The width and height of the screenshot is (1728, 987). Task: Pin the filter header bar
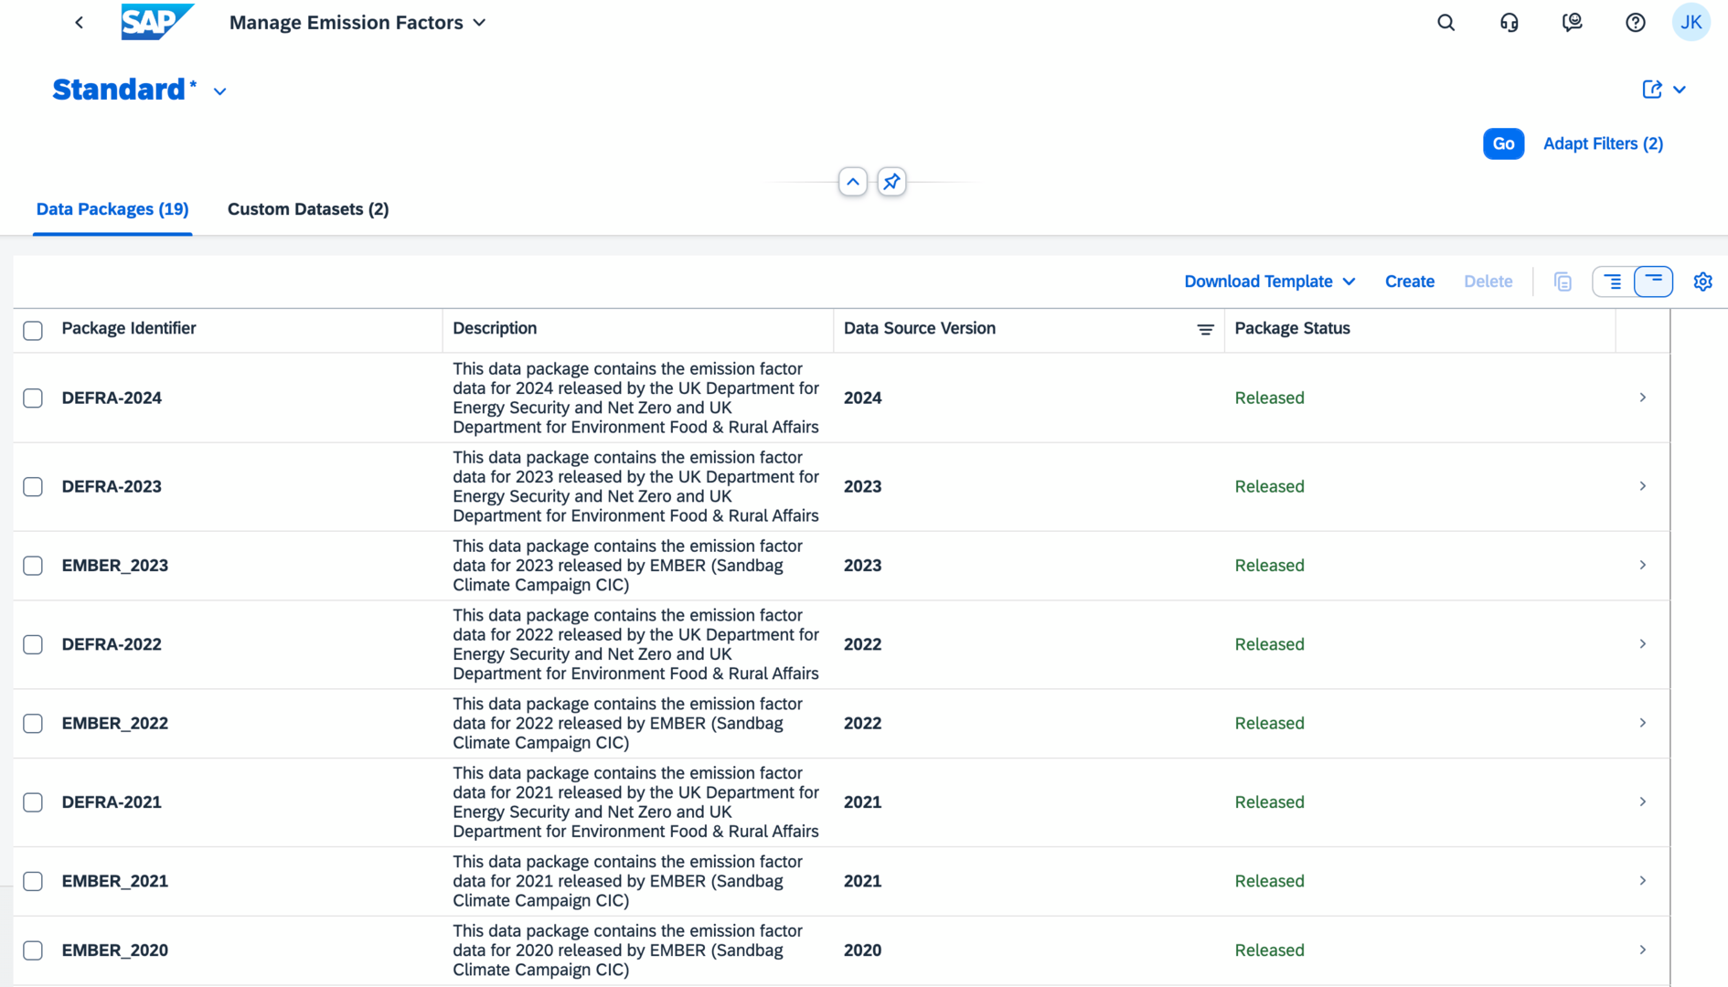(891, 182)
